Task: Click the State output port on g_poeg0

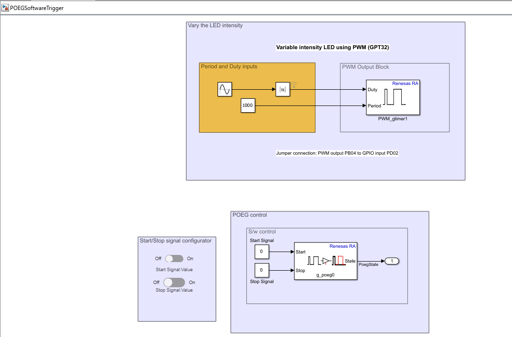Action: click(350, 261)
